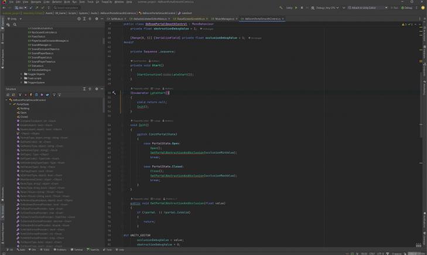Open the Navigate menu
Image resolution: width=427 pixels, height=255 pixels.
coord(36,2)
